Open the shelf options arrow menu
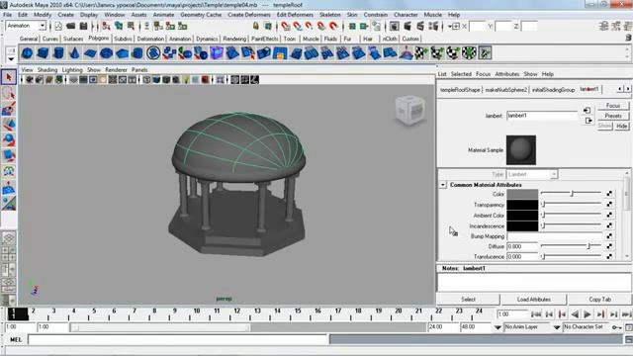Viewport: 633px width, 356px height. (11, 59)
